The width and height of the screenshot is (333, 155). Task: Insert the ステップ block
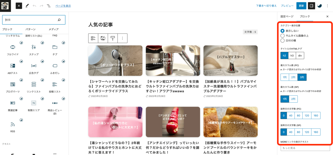34,50
